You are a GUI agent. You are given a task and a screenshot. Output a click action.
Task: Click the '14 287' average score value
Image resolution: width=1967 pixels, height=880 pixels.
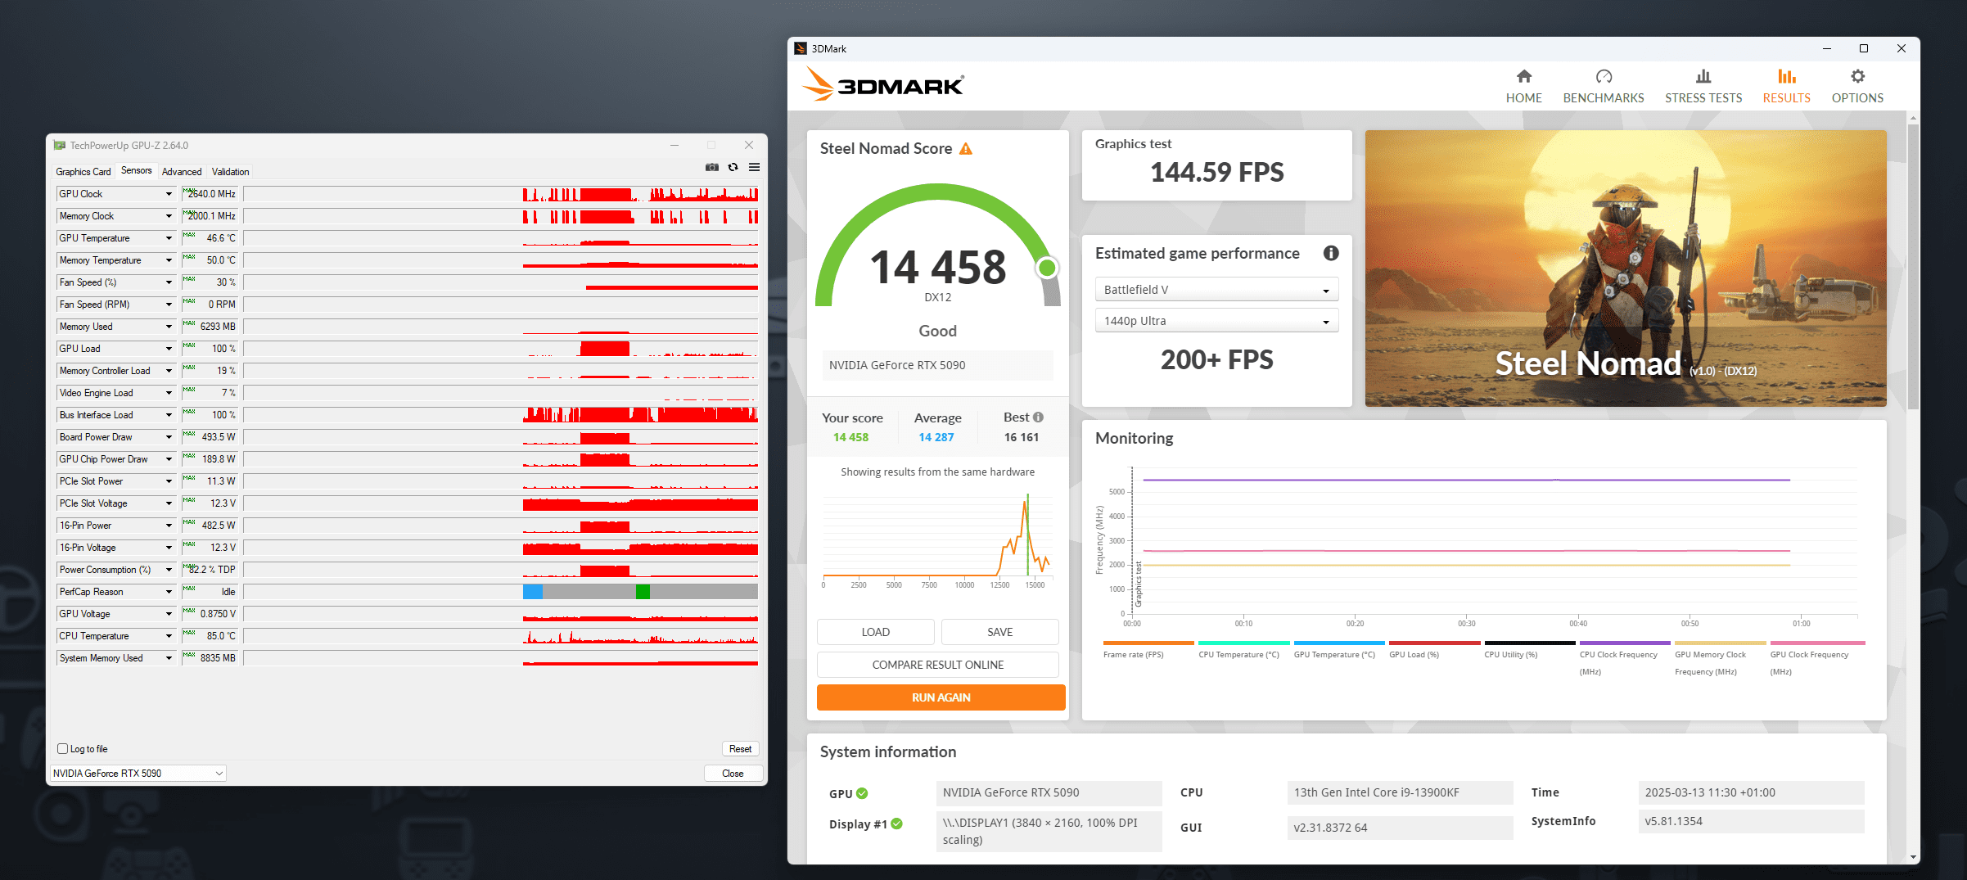(x=936, y=437)
